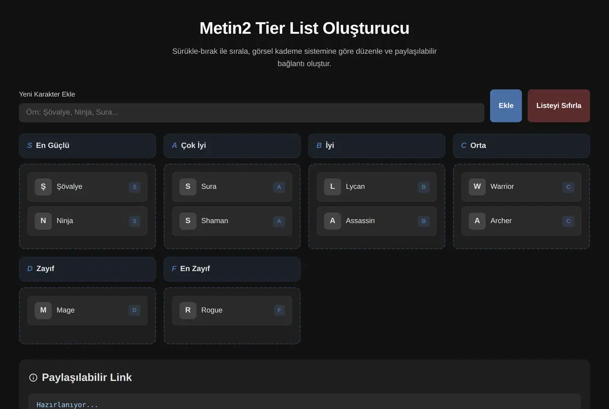Click the Ş avatar icon on Şövalye card

(x=43, y=187)
